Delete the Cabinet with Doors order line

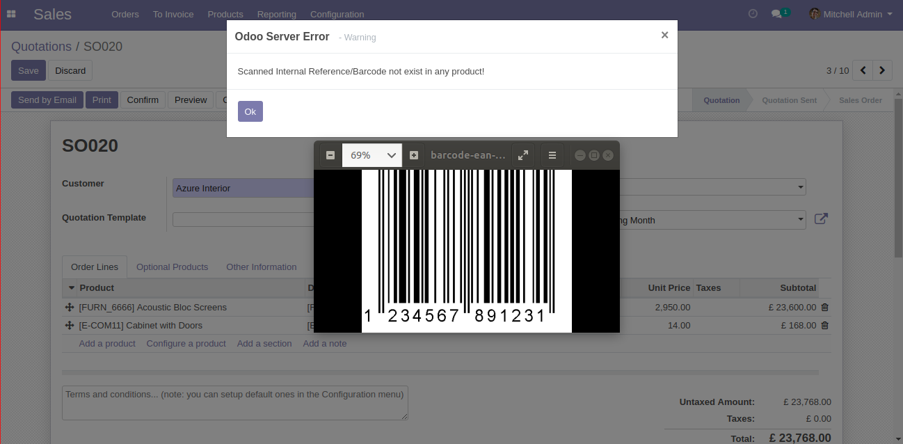[x=825, y=325]
